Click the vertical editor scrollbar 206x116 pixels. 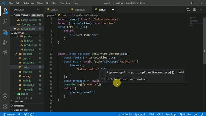click(x=205, y=41)
